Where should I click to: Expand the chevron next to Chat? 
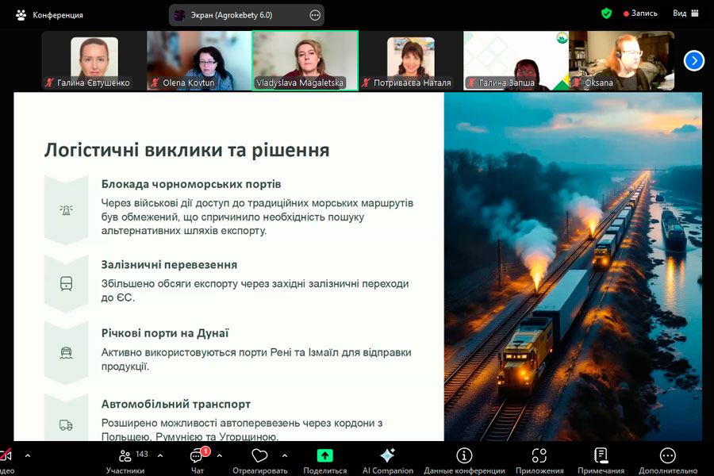[x=220, y=456]
